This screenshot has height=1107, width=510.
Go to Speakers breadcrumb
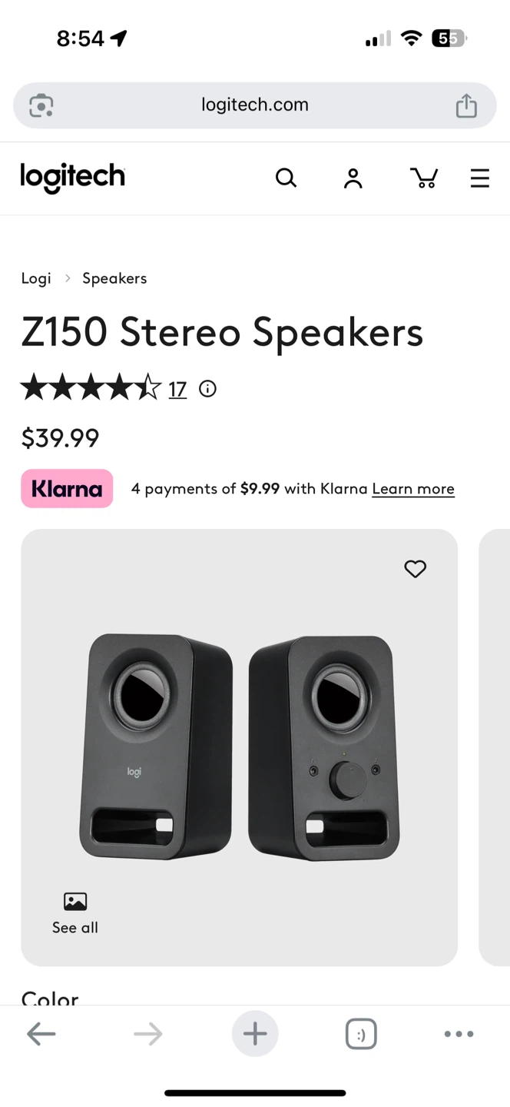pyautogui.click(x=114, y=278)
